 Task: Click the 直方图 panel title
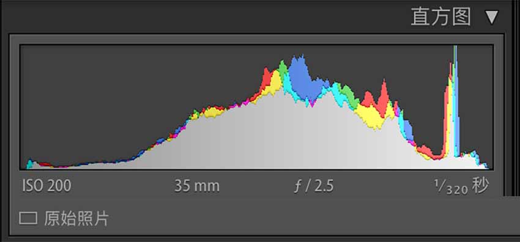(440, 17)
